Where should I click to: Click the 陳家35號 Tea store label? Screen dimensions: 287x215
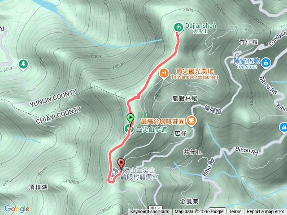pos(247,64)
